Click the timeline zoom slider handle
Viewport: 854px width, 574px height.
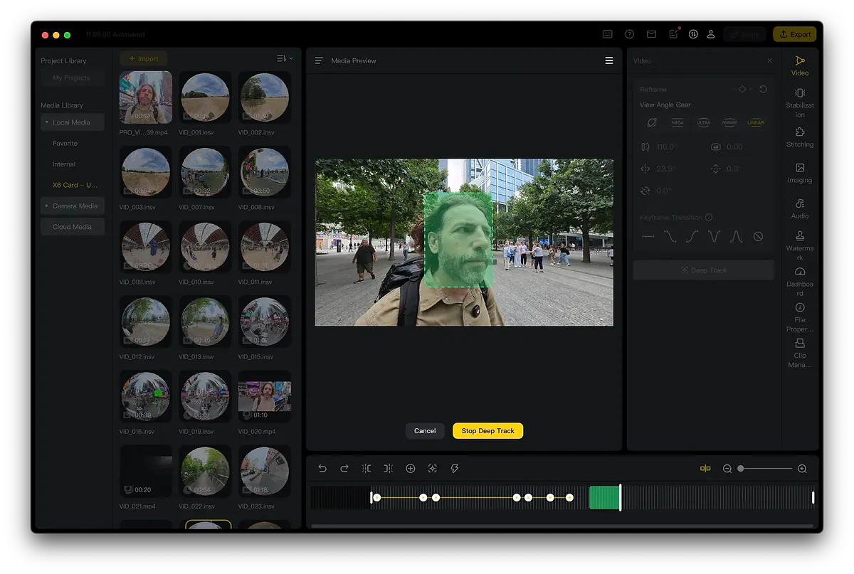click(741, 469)
